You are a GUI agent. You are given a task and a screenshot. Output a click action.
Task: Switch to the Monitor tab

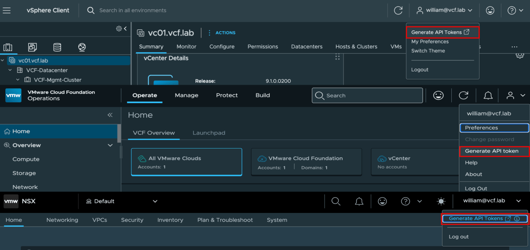pos(186,47)
